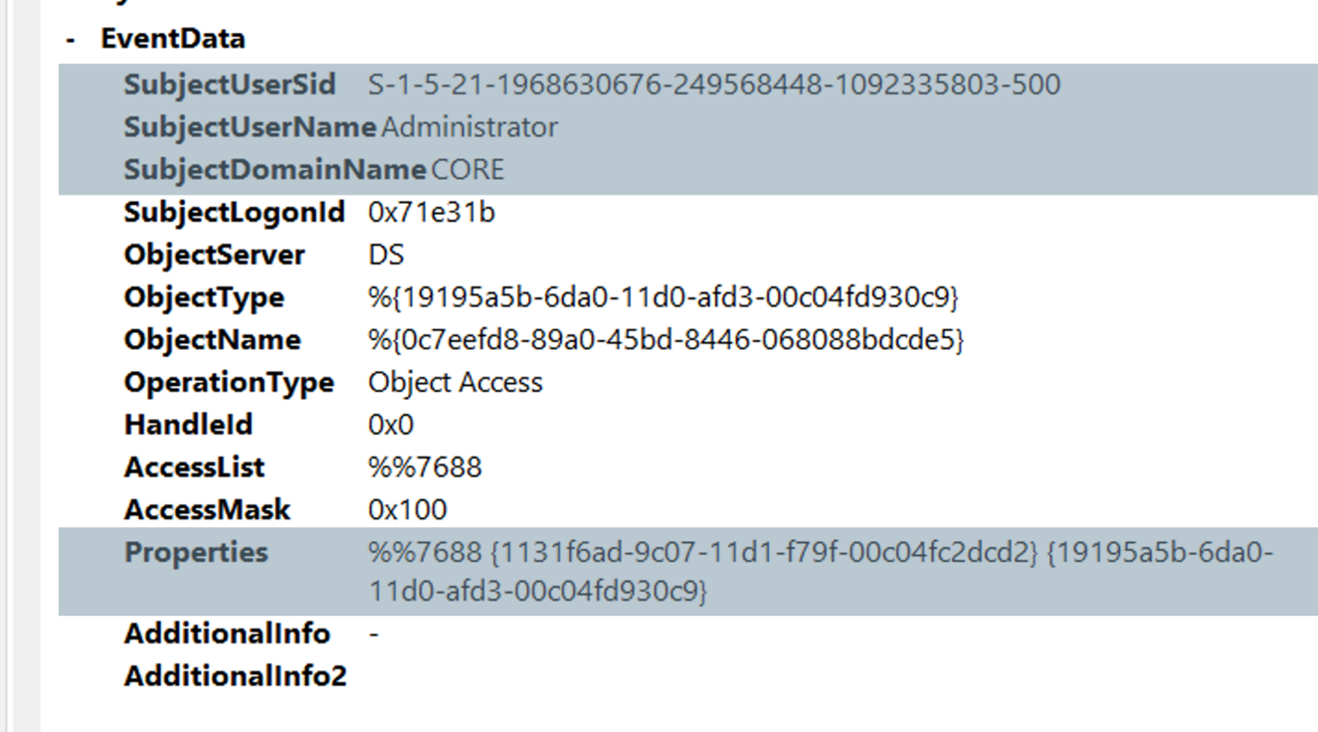
Task: Click the SubjectUserSid S-1-5-21 value
Action: click(x=714, y=85)
